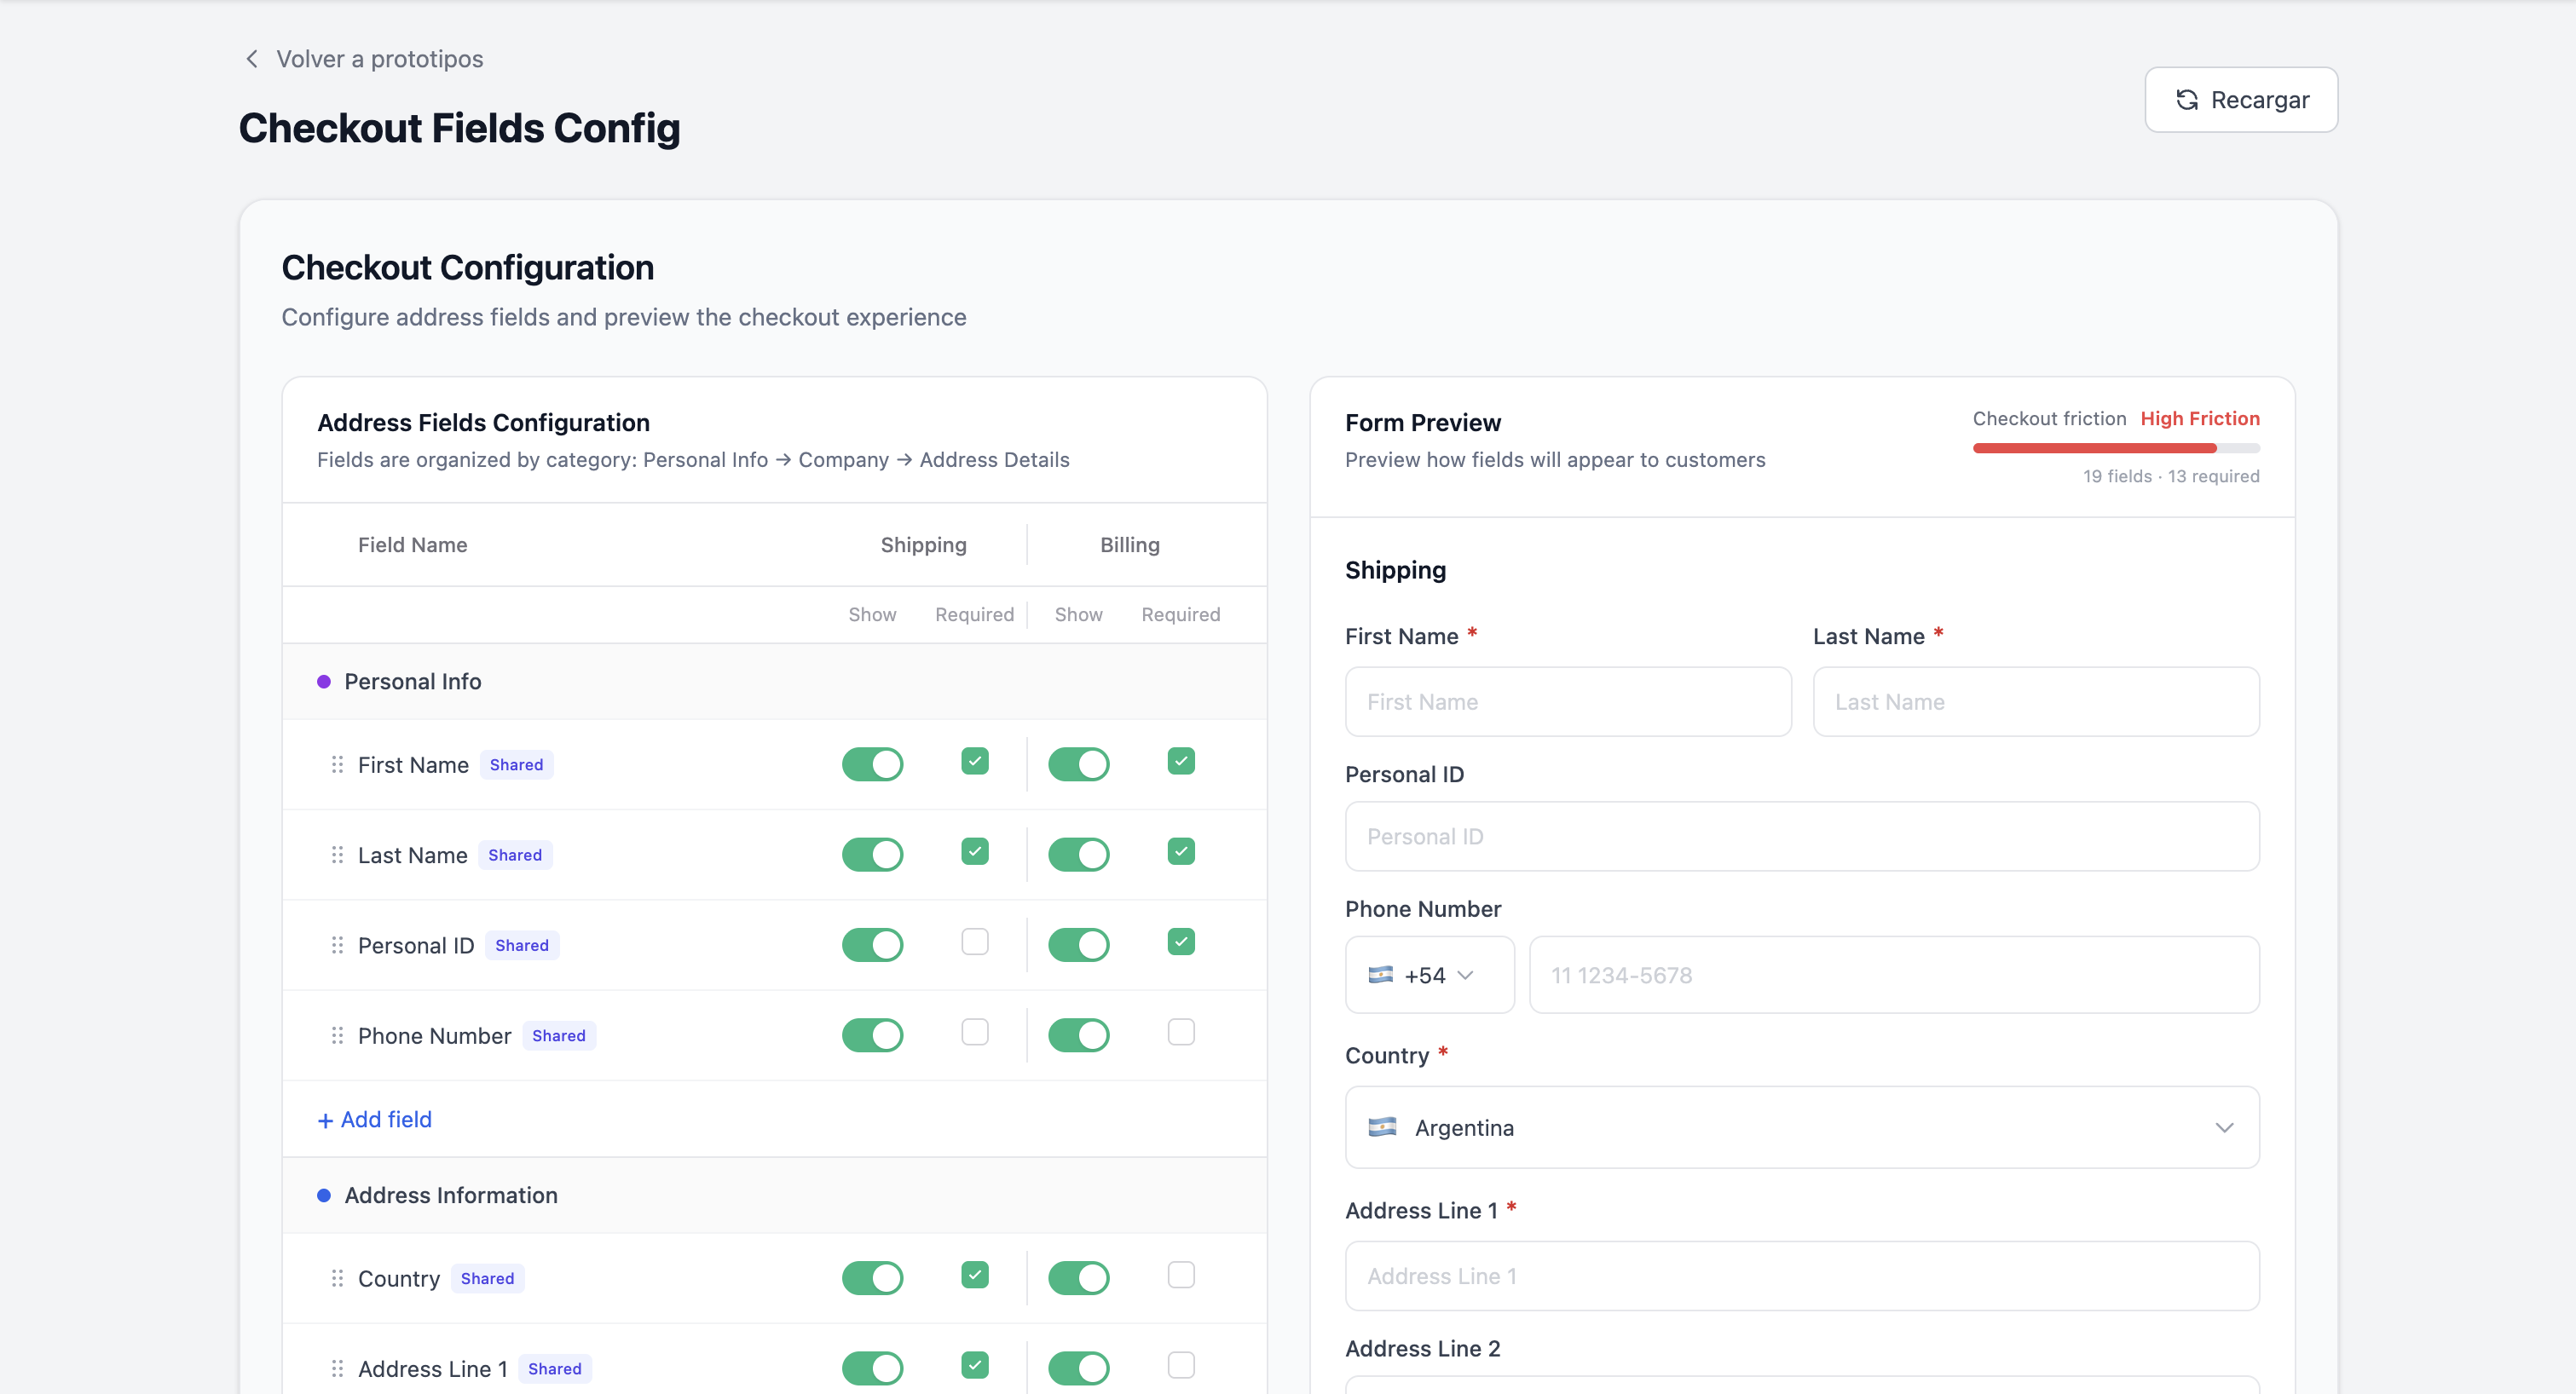Click the drag handle beside Phone Number
The image size is (2576, 1394).
pyautogui.click(x=337, y=1035)
